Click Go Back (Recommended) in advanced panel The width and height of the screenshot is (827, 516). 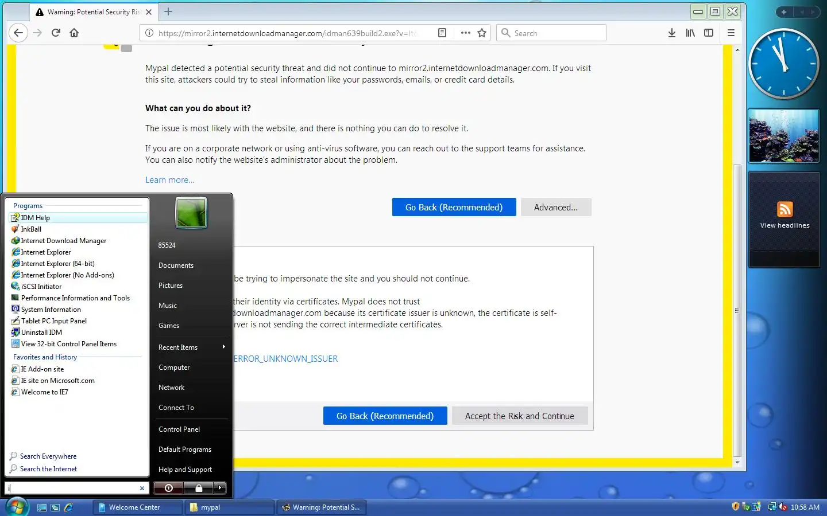point(385,416)
